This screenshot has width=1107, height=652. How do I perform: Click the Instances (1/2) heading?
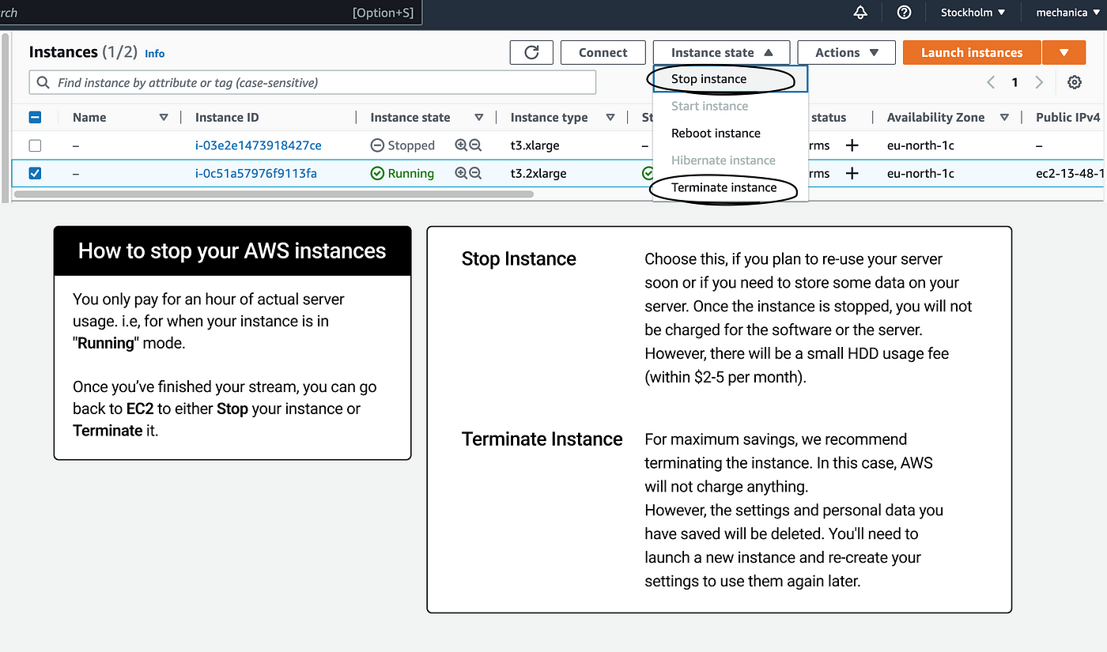click(x=83, y=52)
